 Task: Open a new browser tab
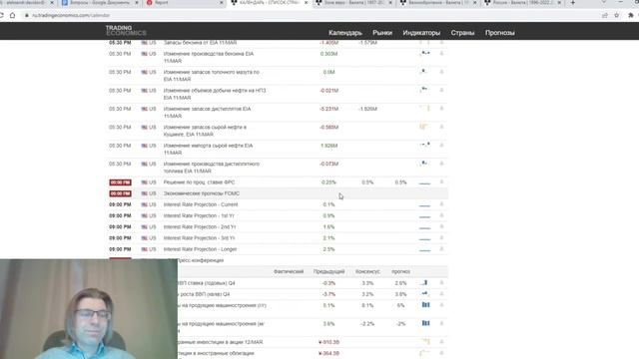[x=572, y=3]
